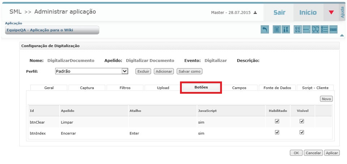Image resolution: width=347 pixels, height=164 pixels.
Task: Click the Novo button
Action: coord(326,99)
